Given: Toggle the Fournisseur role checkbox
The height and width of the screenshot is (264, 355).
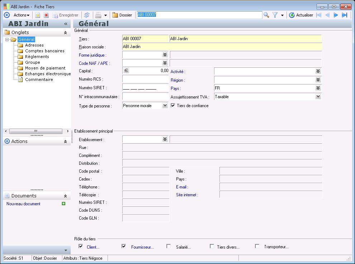Looking at the screenshot, I should coord(124,246).
